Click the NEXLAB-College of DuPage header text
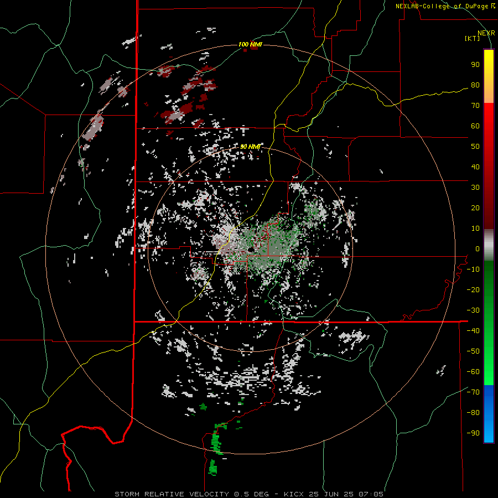 click(445, 6)
